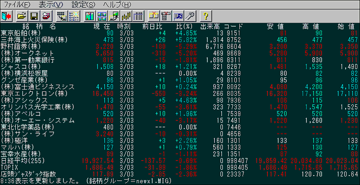Select the マルハ(株) row name
This screenshot has height=185, width=360.
[x=17, y=147]
